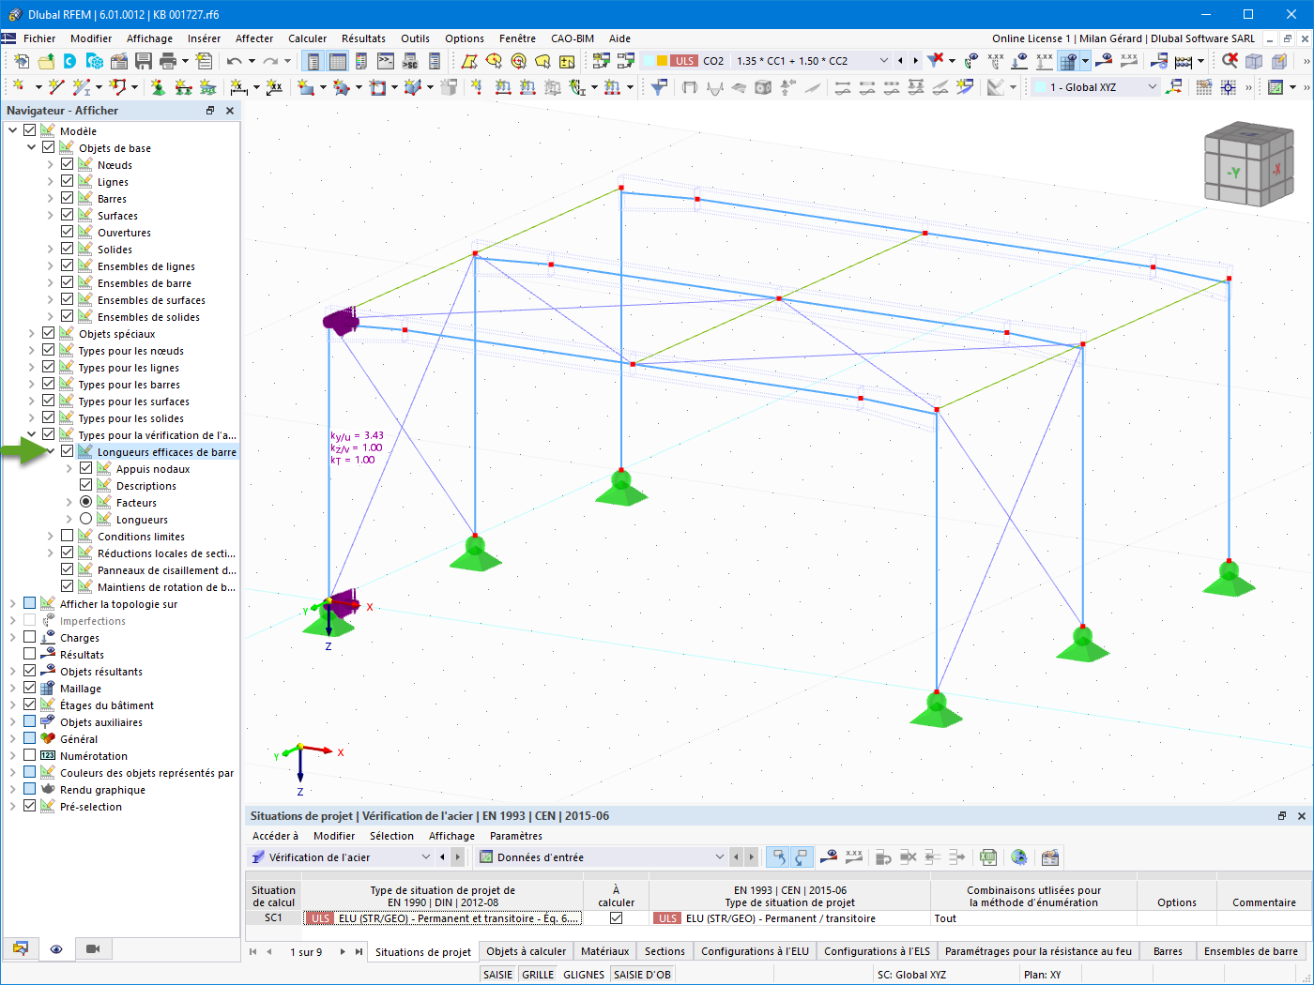Toggle the GRILLE status bar button
The height and width of the screenshot is (985, 1314).
[538, 975]
